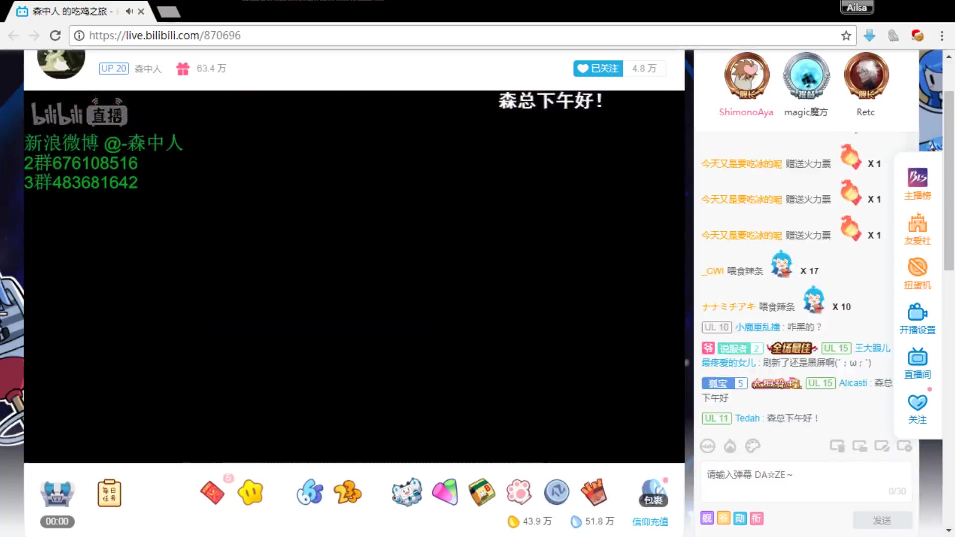Bookmark this page with star icon
Image resolution: width=955 pixels, height=537 pixels.
pos(846,36)
